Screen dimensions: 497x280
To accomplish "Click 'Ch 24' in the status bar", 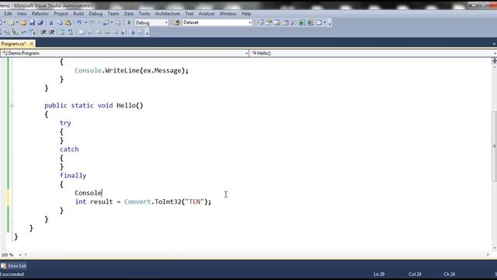I will tap(450, 274).
